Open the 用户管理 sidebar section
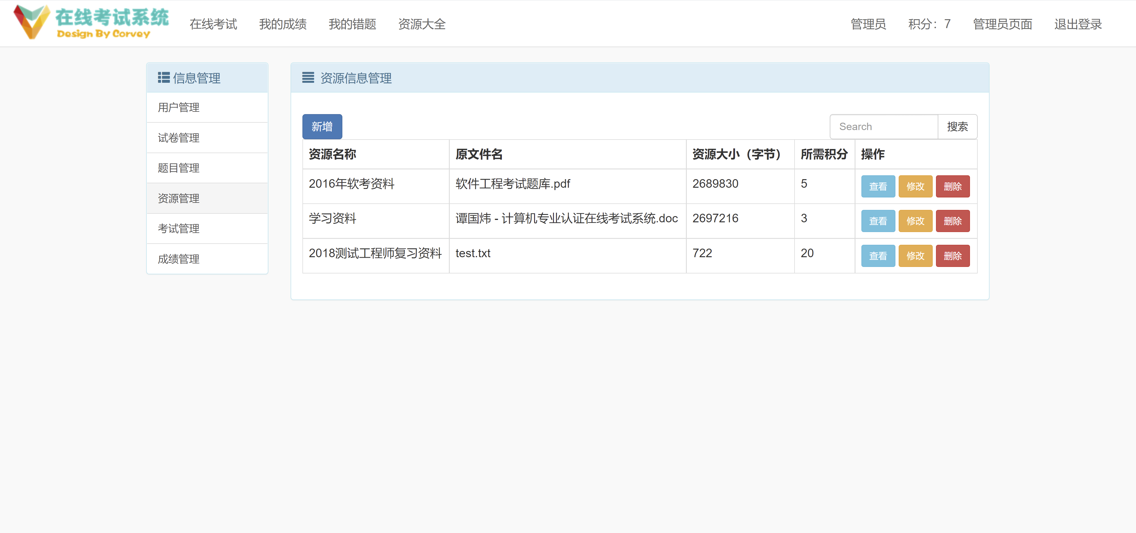This screenshot has width=1136, height=533. (178, 107)
